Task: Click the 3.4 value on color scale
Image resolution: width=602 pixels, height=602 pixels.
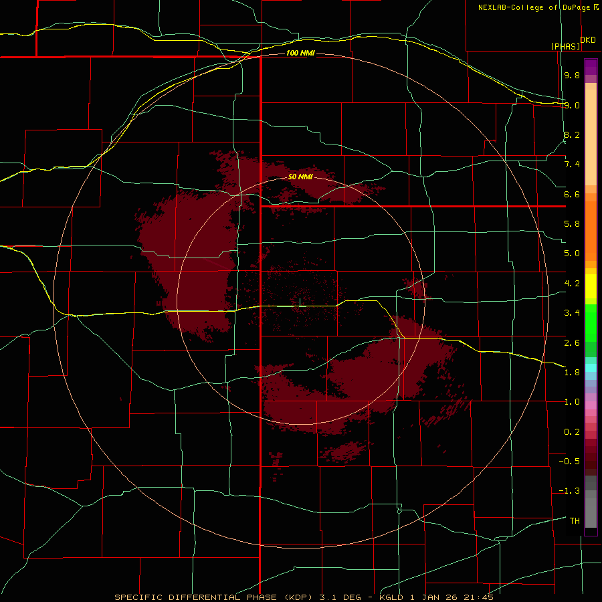Action: coord(572,313)
